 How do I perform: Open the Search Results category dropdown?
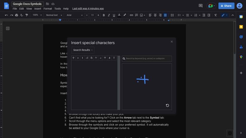coord(83,50)
